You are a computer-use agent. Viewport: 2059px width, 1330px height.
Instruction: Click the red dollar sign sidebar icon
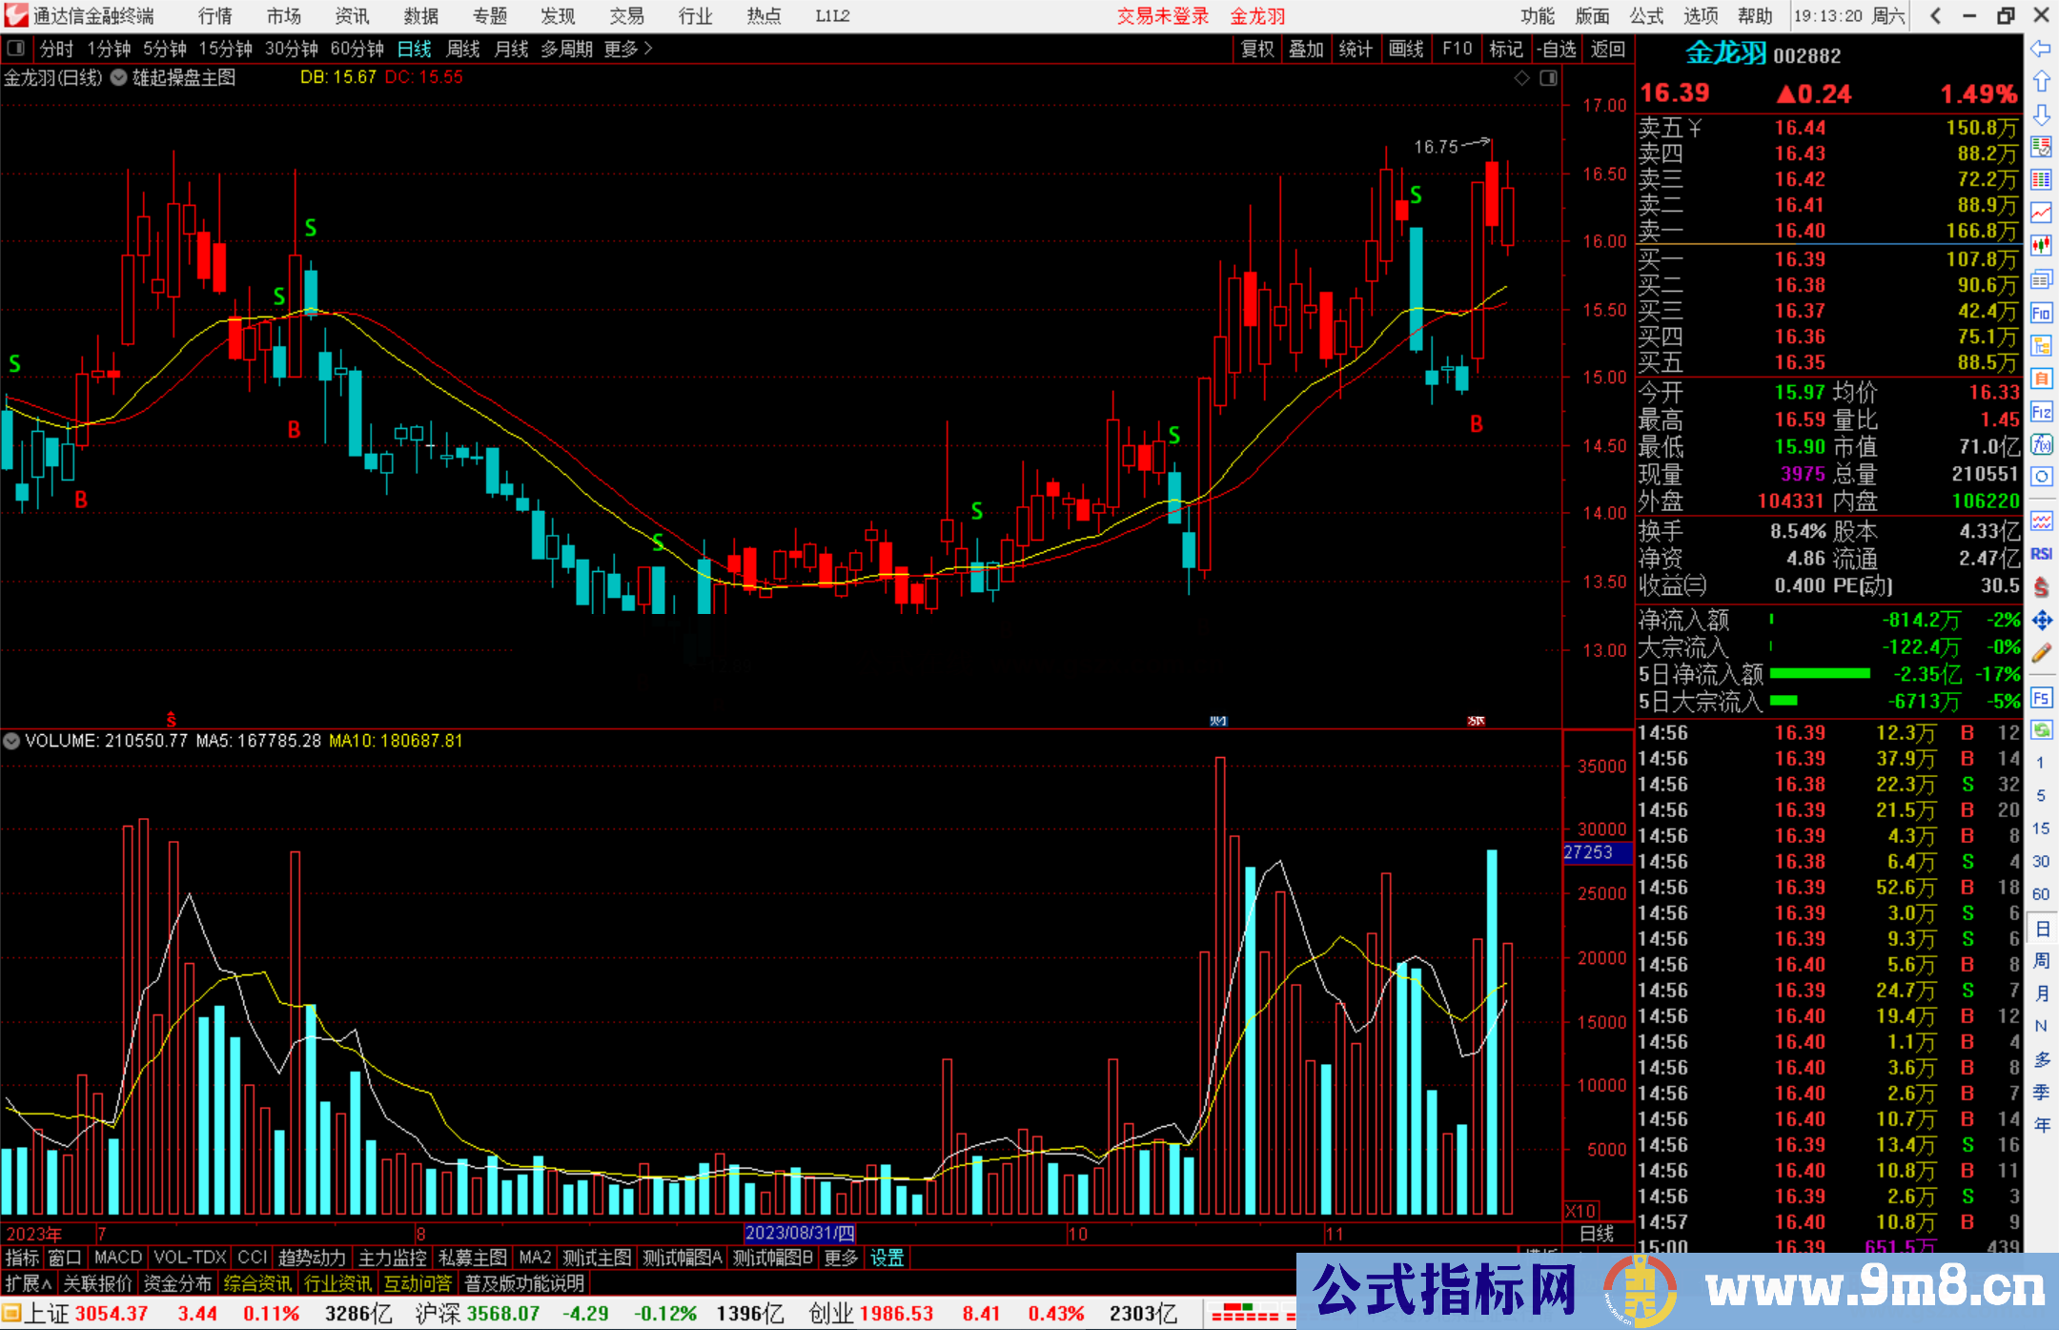2041,587
